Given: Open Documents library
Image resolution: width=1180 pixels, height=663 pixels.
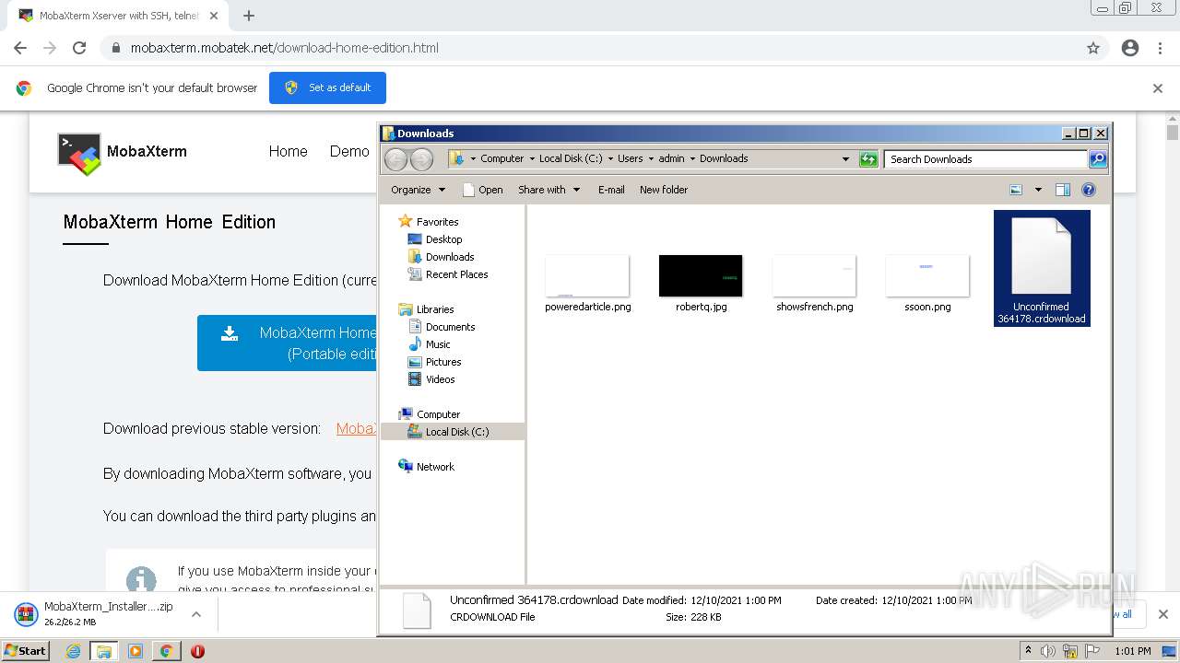Looking at the screenshot, I should 450,327.
